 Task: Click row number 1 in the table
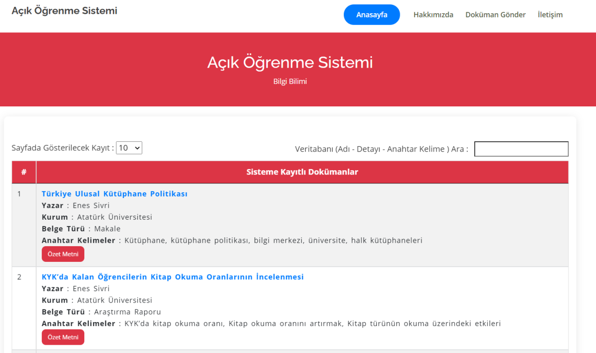point(19,193)
